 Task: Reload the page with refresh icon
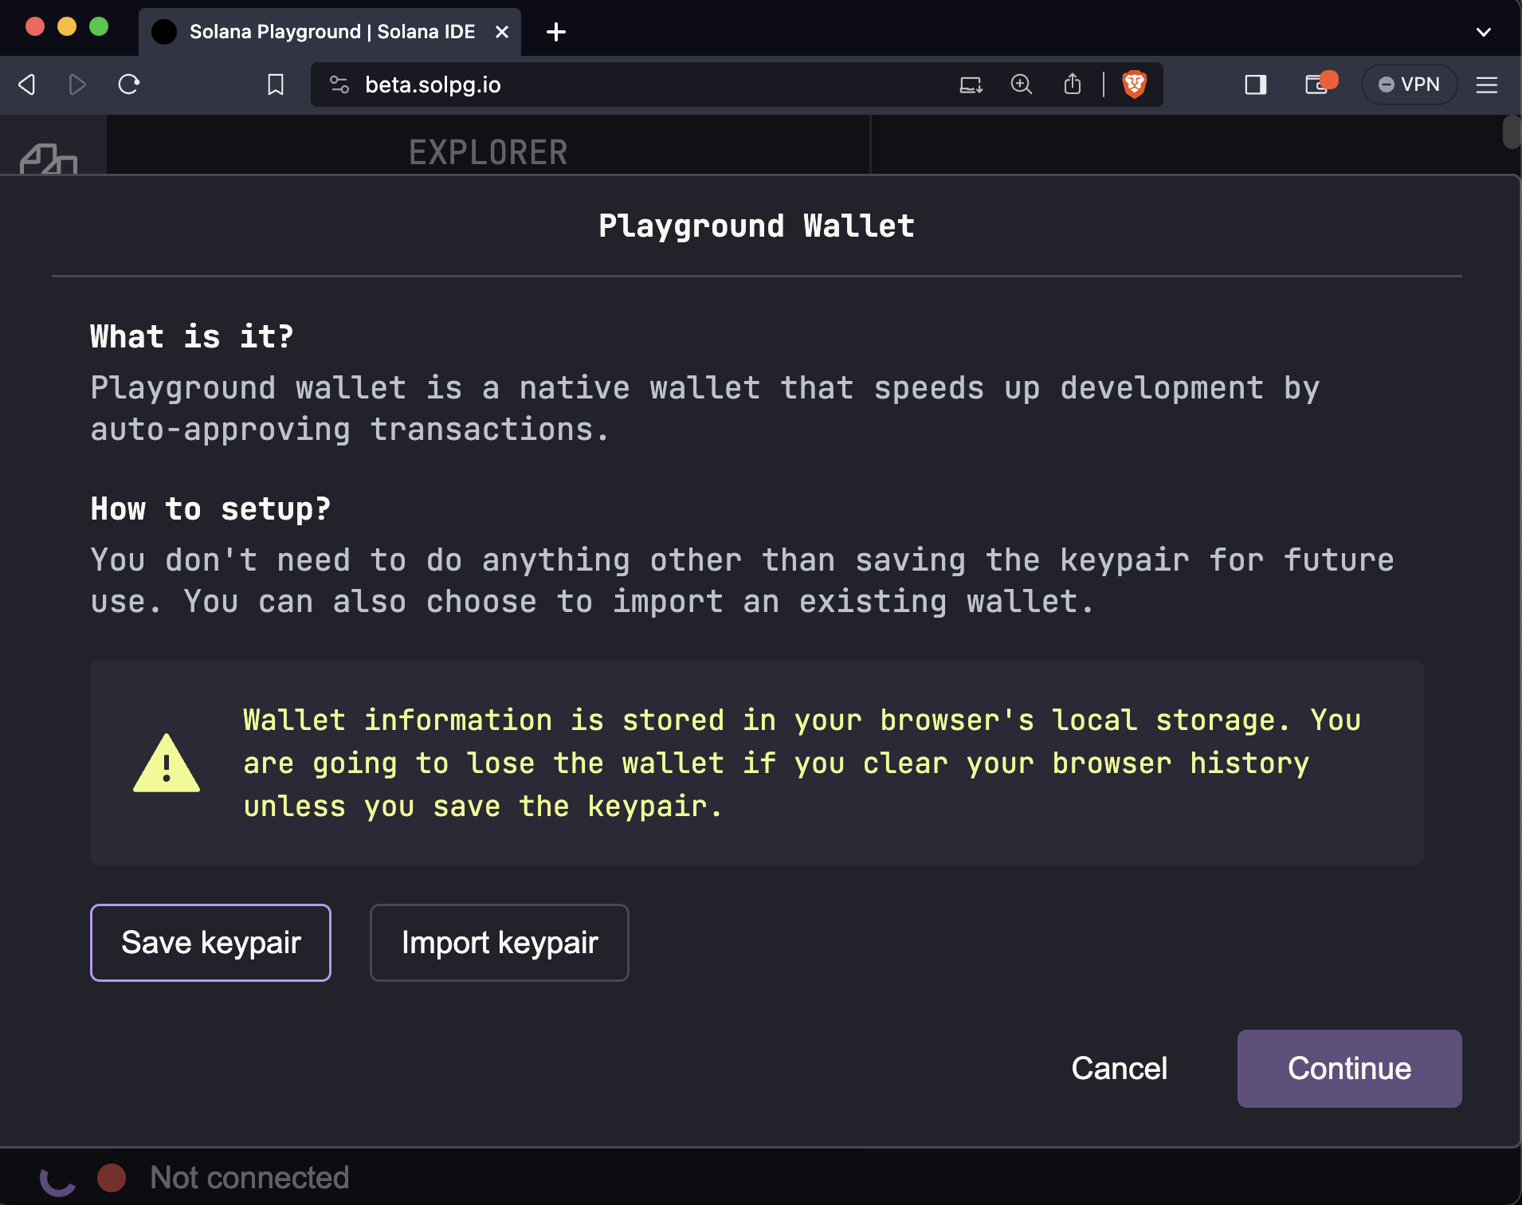129,84
